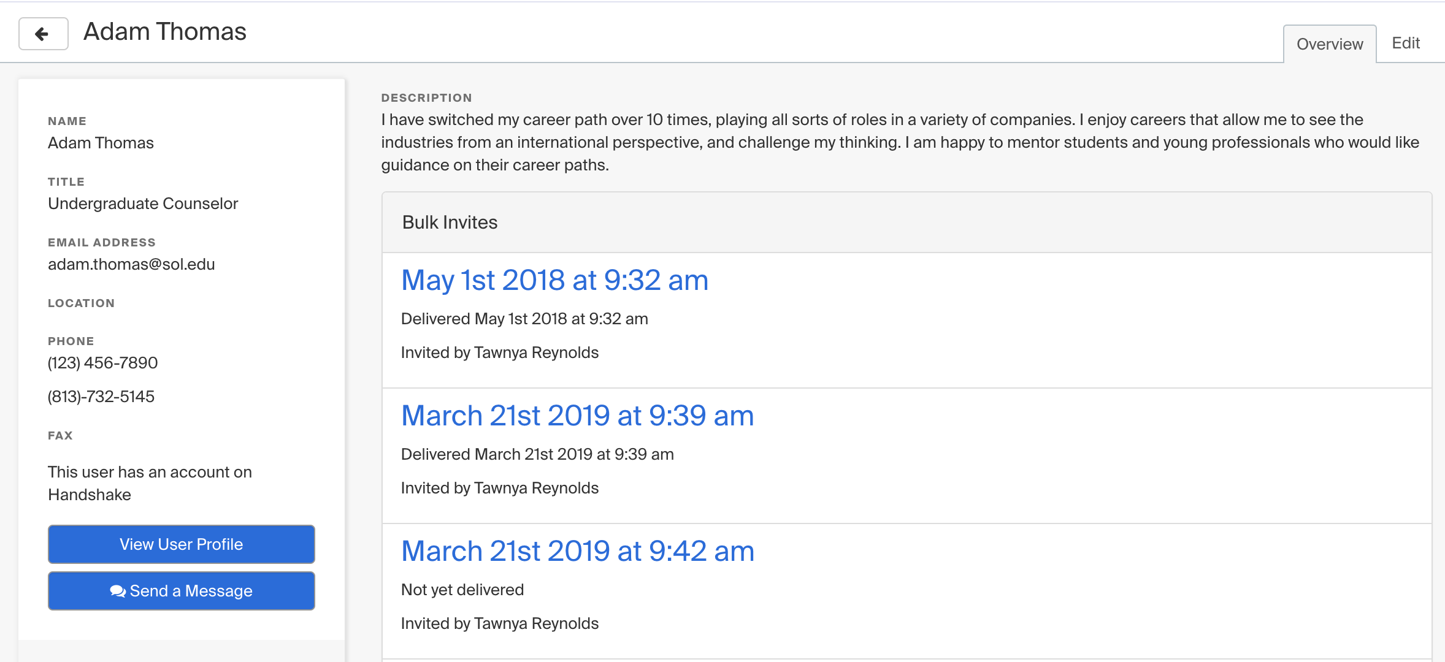The height and width of the screenshot is (662, 1445).
Task: Click the phone number (123) 456-7890
Action: click(x=102, y=363)
